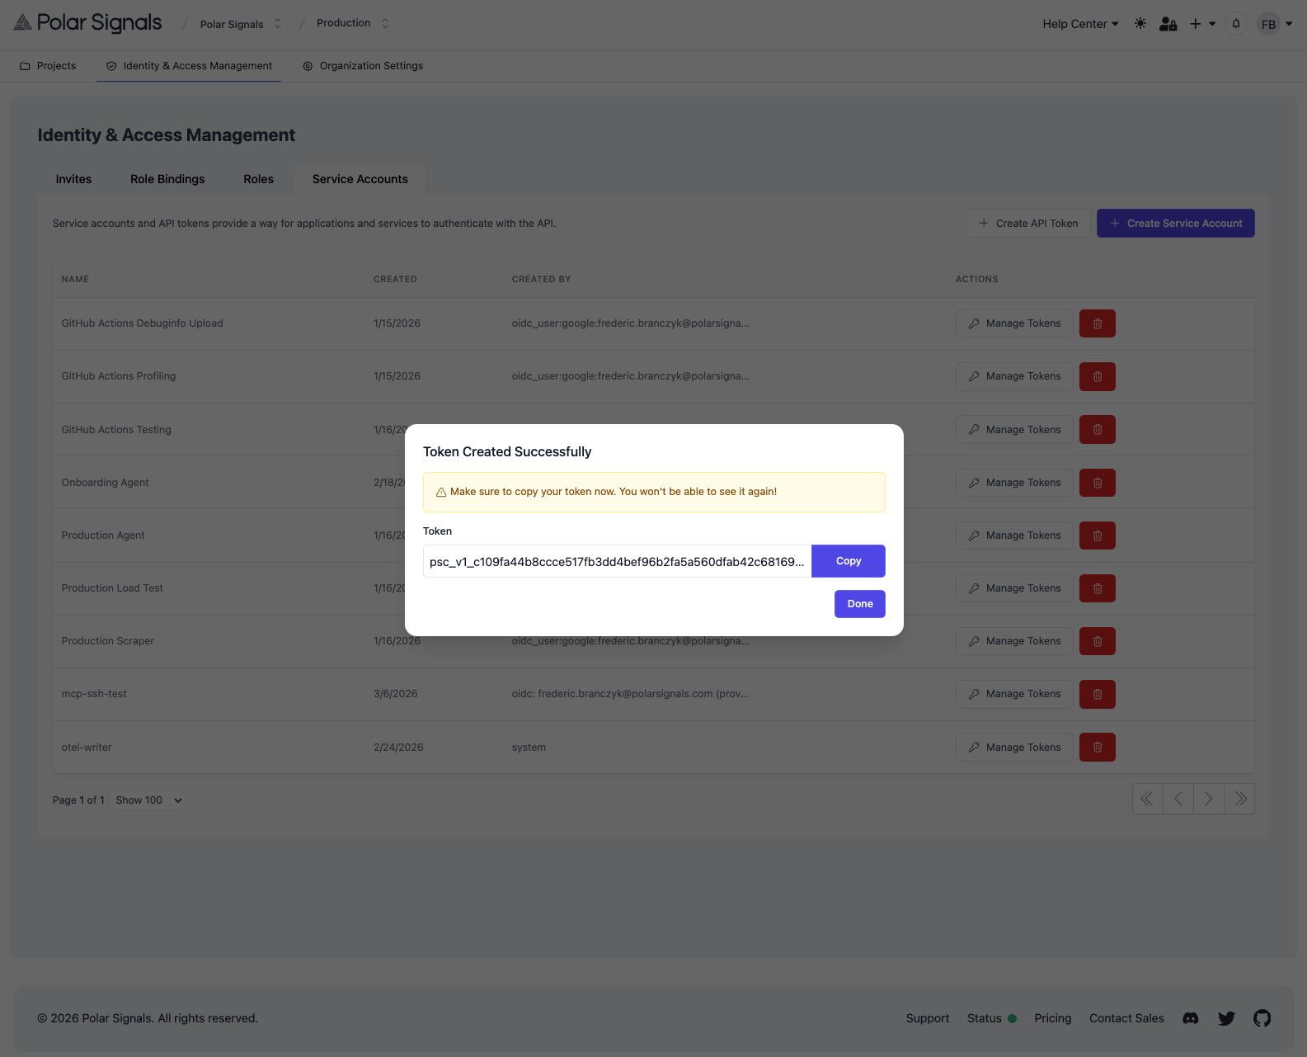Open the Contact Sales footer link
Image resolution: width=1307 pixels, height=1057 pixels.
1126,1018
